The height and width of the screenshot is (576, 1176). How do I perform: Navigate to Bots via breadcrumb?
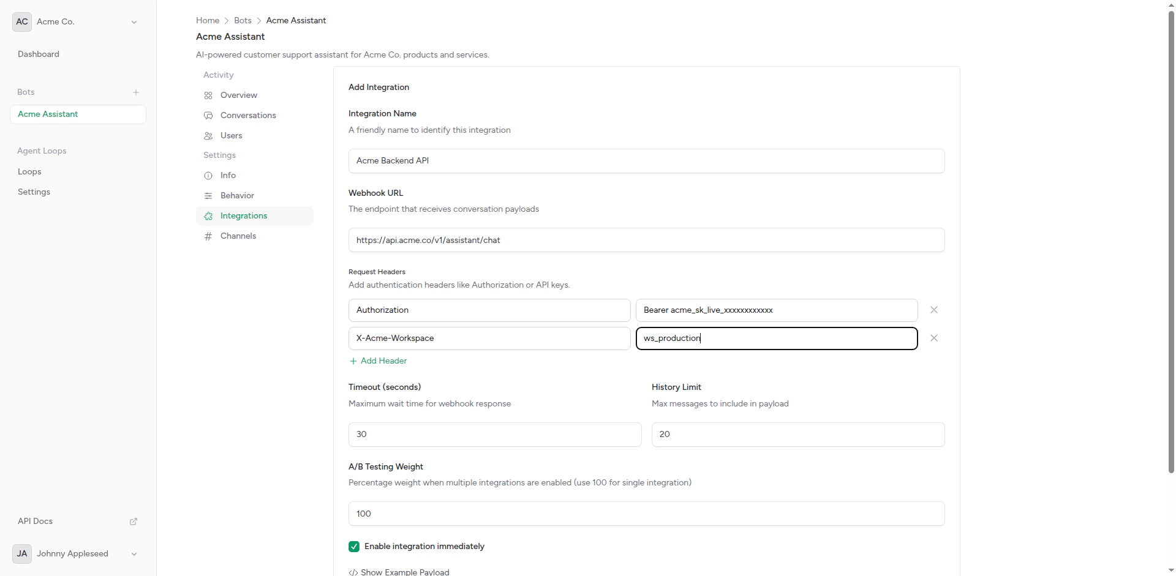click(x=242, y=20)
